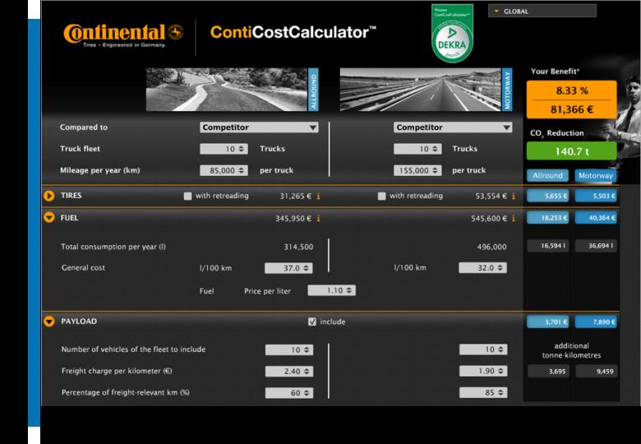
Task: Click the Allround fuel saving 18,253 €
Action: [x=548, y=218]
